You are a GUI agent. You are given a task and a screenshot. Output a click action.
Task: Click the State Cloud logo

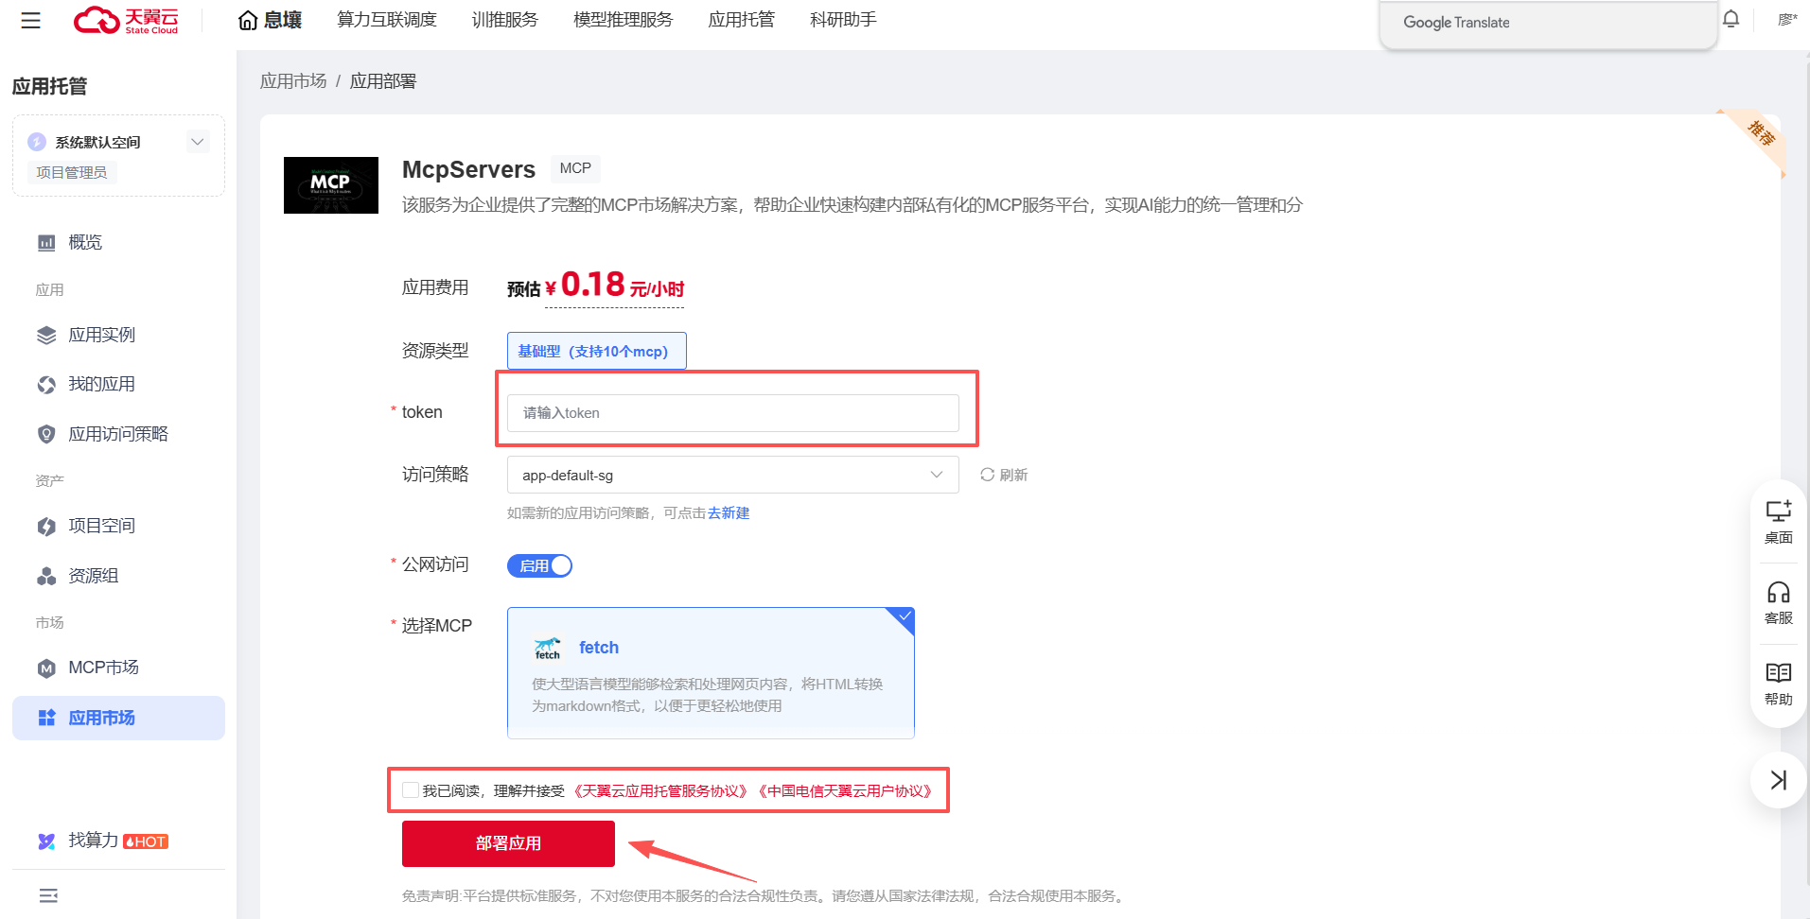pos(127,20)
